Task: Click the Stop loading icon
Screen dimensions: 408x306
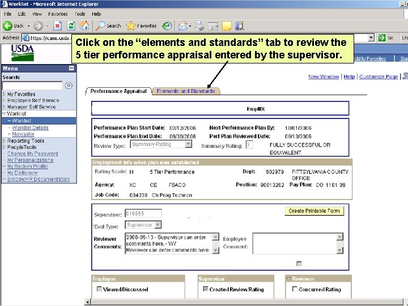Action: (x=57, y=25)
